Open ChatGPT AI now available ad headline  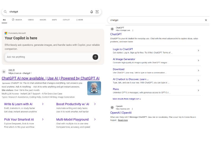tap(51, 78)
